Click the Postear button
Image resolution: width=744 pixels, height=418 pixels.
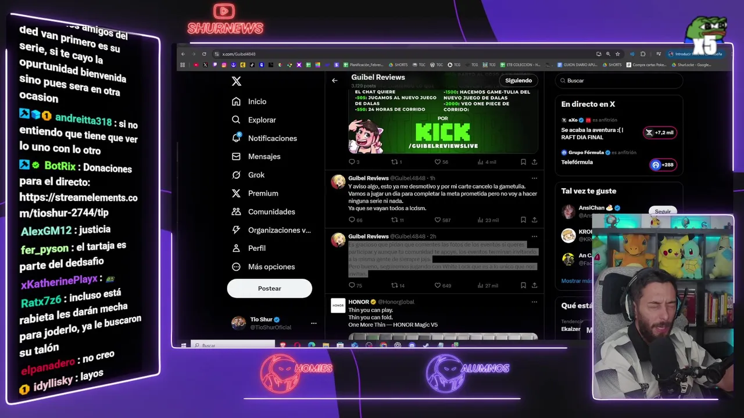click(270, 289)
